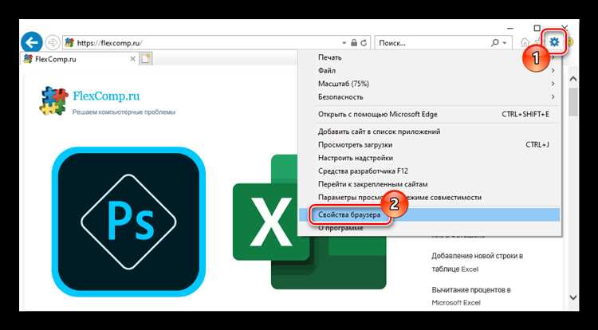Click the blue Back arrow button
Viewport: 598px width, 330px height.
coord(32,42)
